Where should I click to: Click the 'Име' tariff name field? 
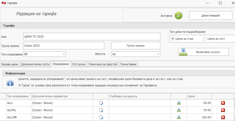click(92, 37)
